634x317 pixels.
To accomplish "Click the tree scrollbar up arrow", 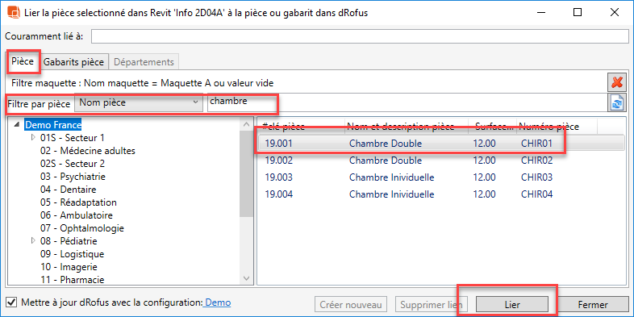I will (x=246, y=125).
